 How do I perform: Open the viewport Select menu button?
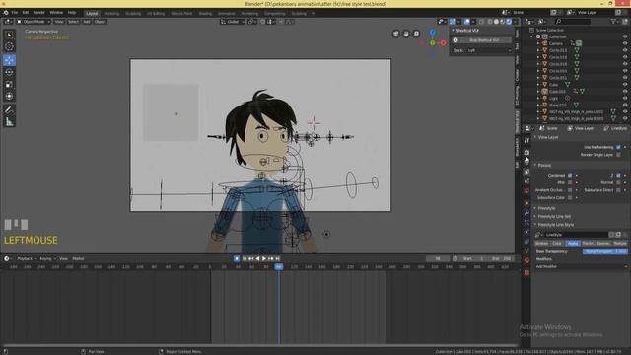click(x=73, y=22)
